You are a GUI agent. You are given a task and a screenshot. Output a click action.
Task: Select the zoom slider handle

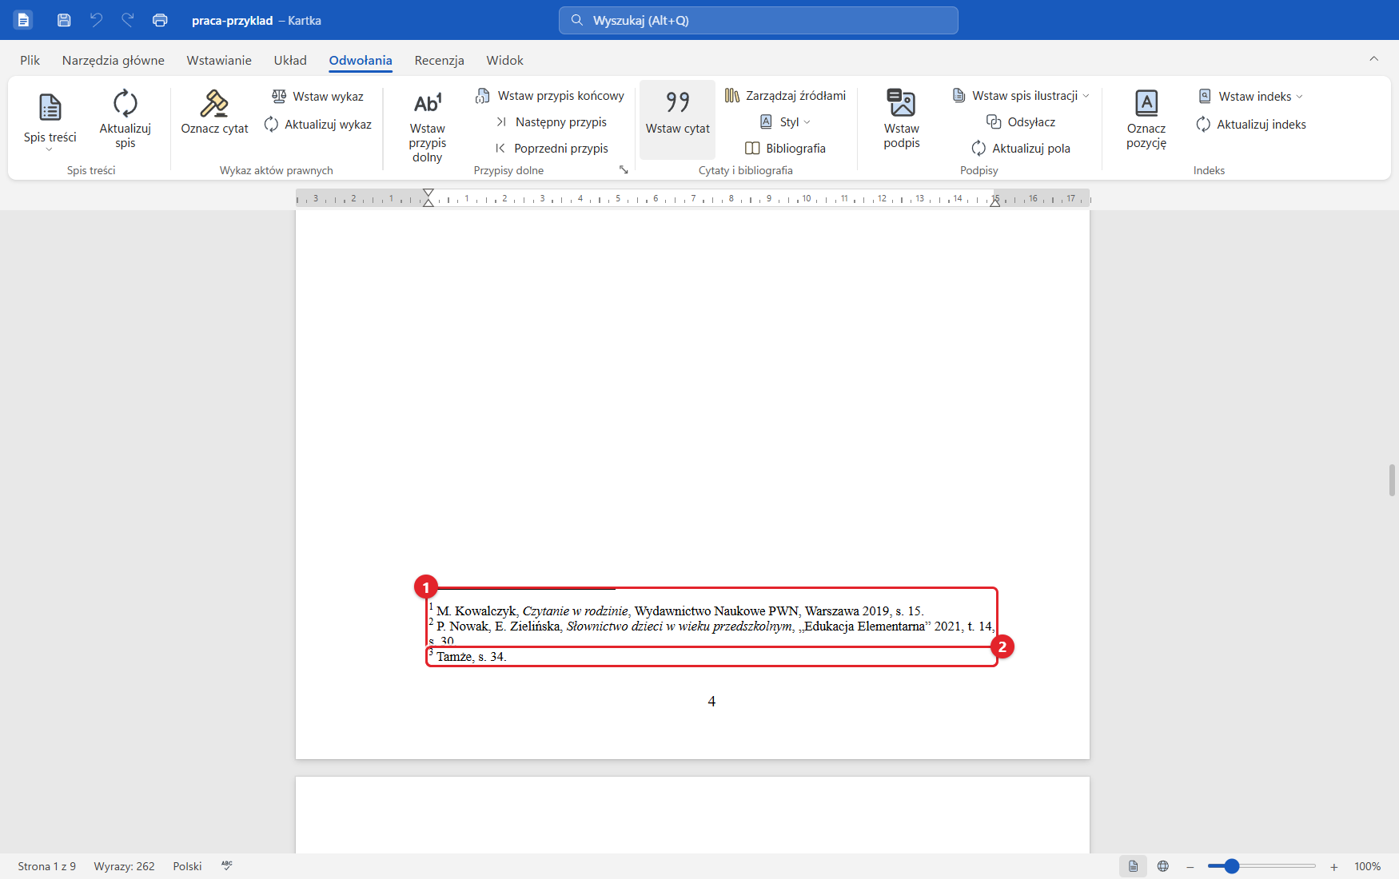tap(1231, 866)
